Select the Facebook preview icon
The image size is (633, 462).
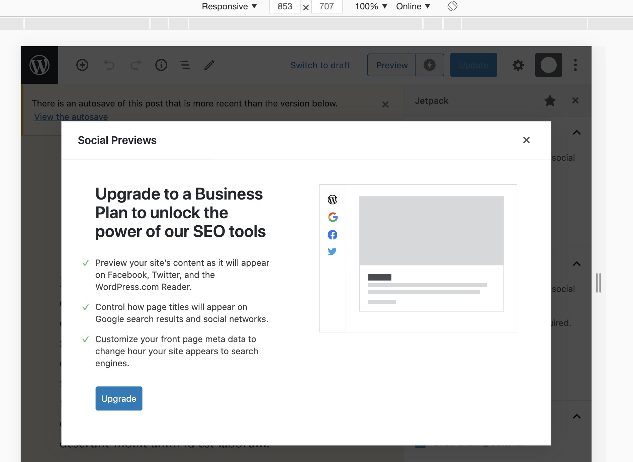[x=332, y=235]
